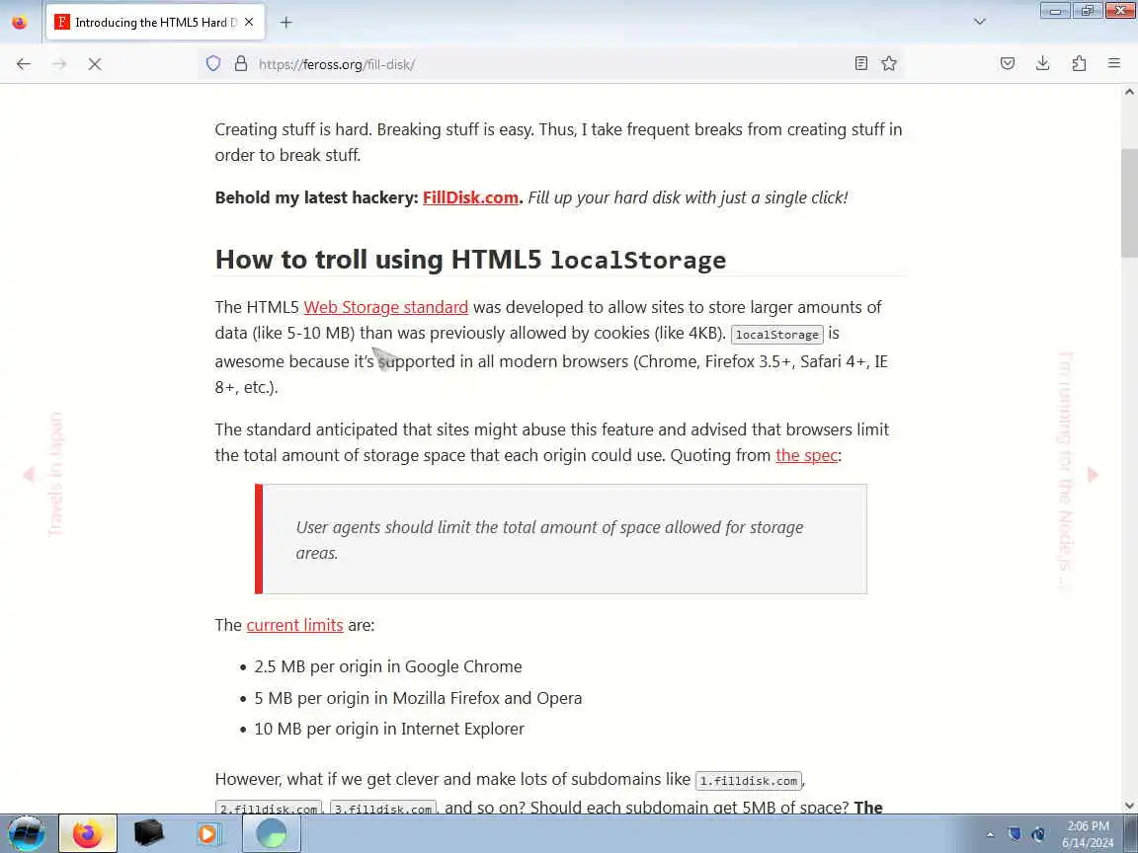
Task: Click bullet 10 MB per origin in Internet Explorer
Action: [389, 729]
